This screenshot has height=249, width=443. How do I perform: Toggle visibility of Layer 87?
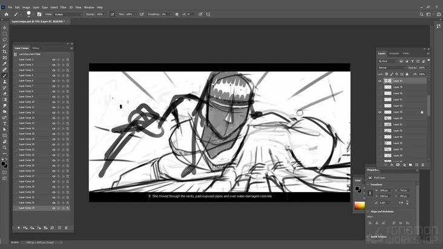tap(379, 81)
